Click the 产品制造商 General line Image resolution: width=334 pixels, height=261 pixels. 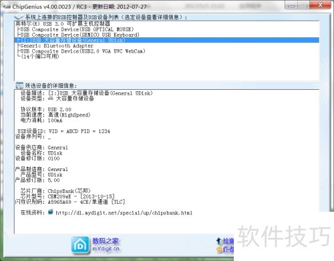pyautogui.click(x=41, y=169)
